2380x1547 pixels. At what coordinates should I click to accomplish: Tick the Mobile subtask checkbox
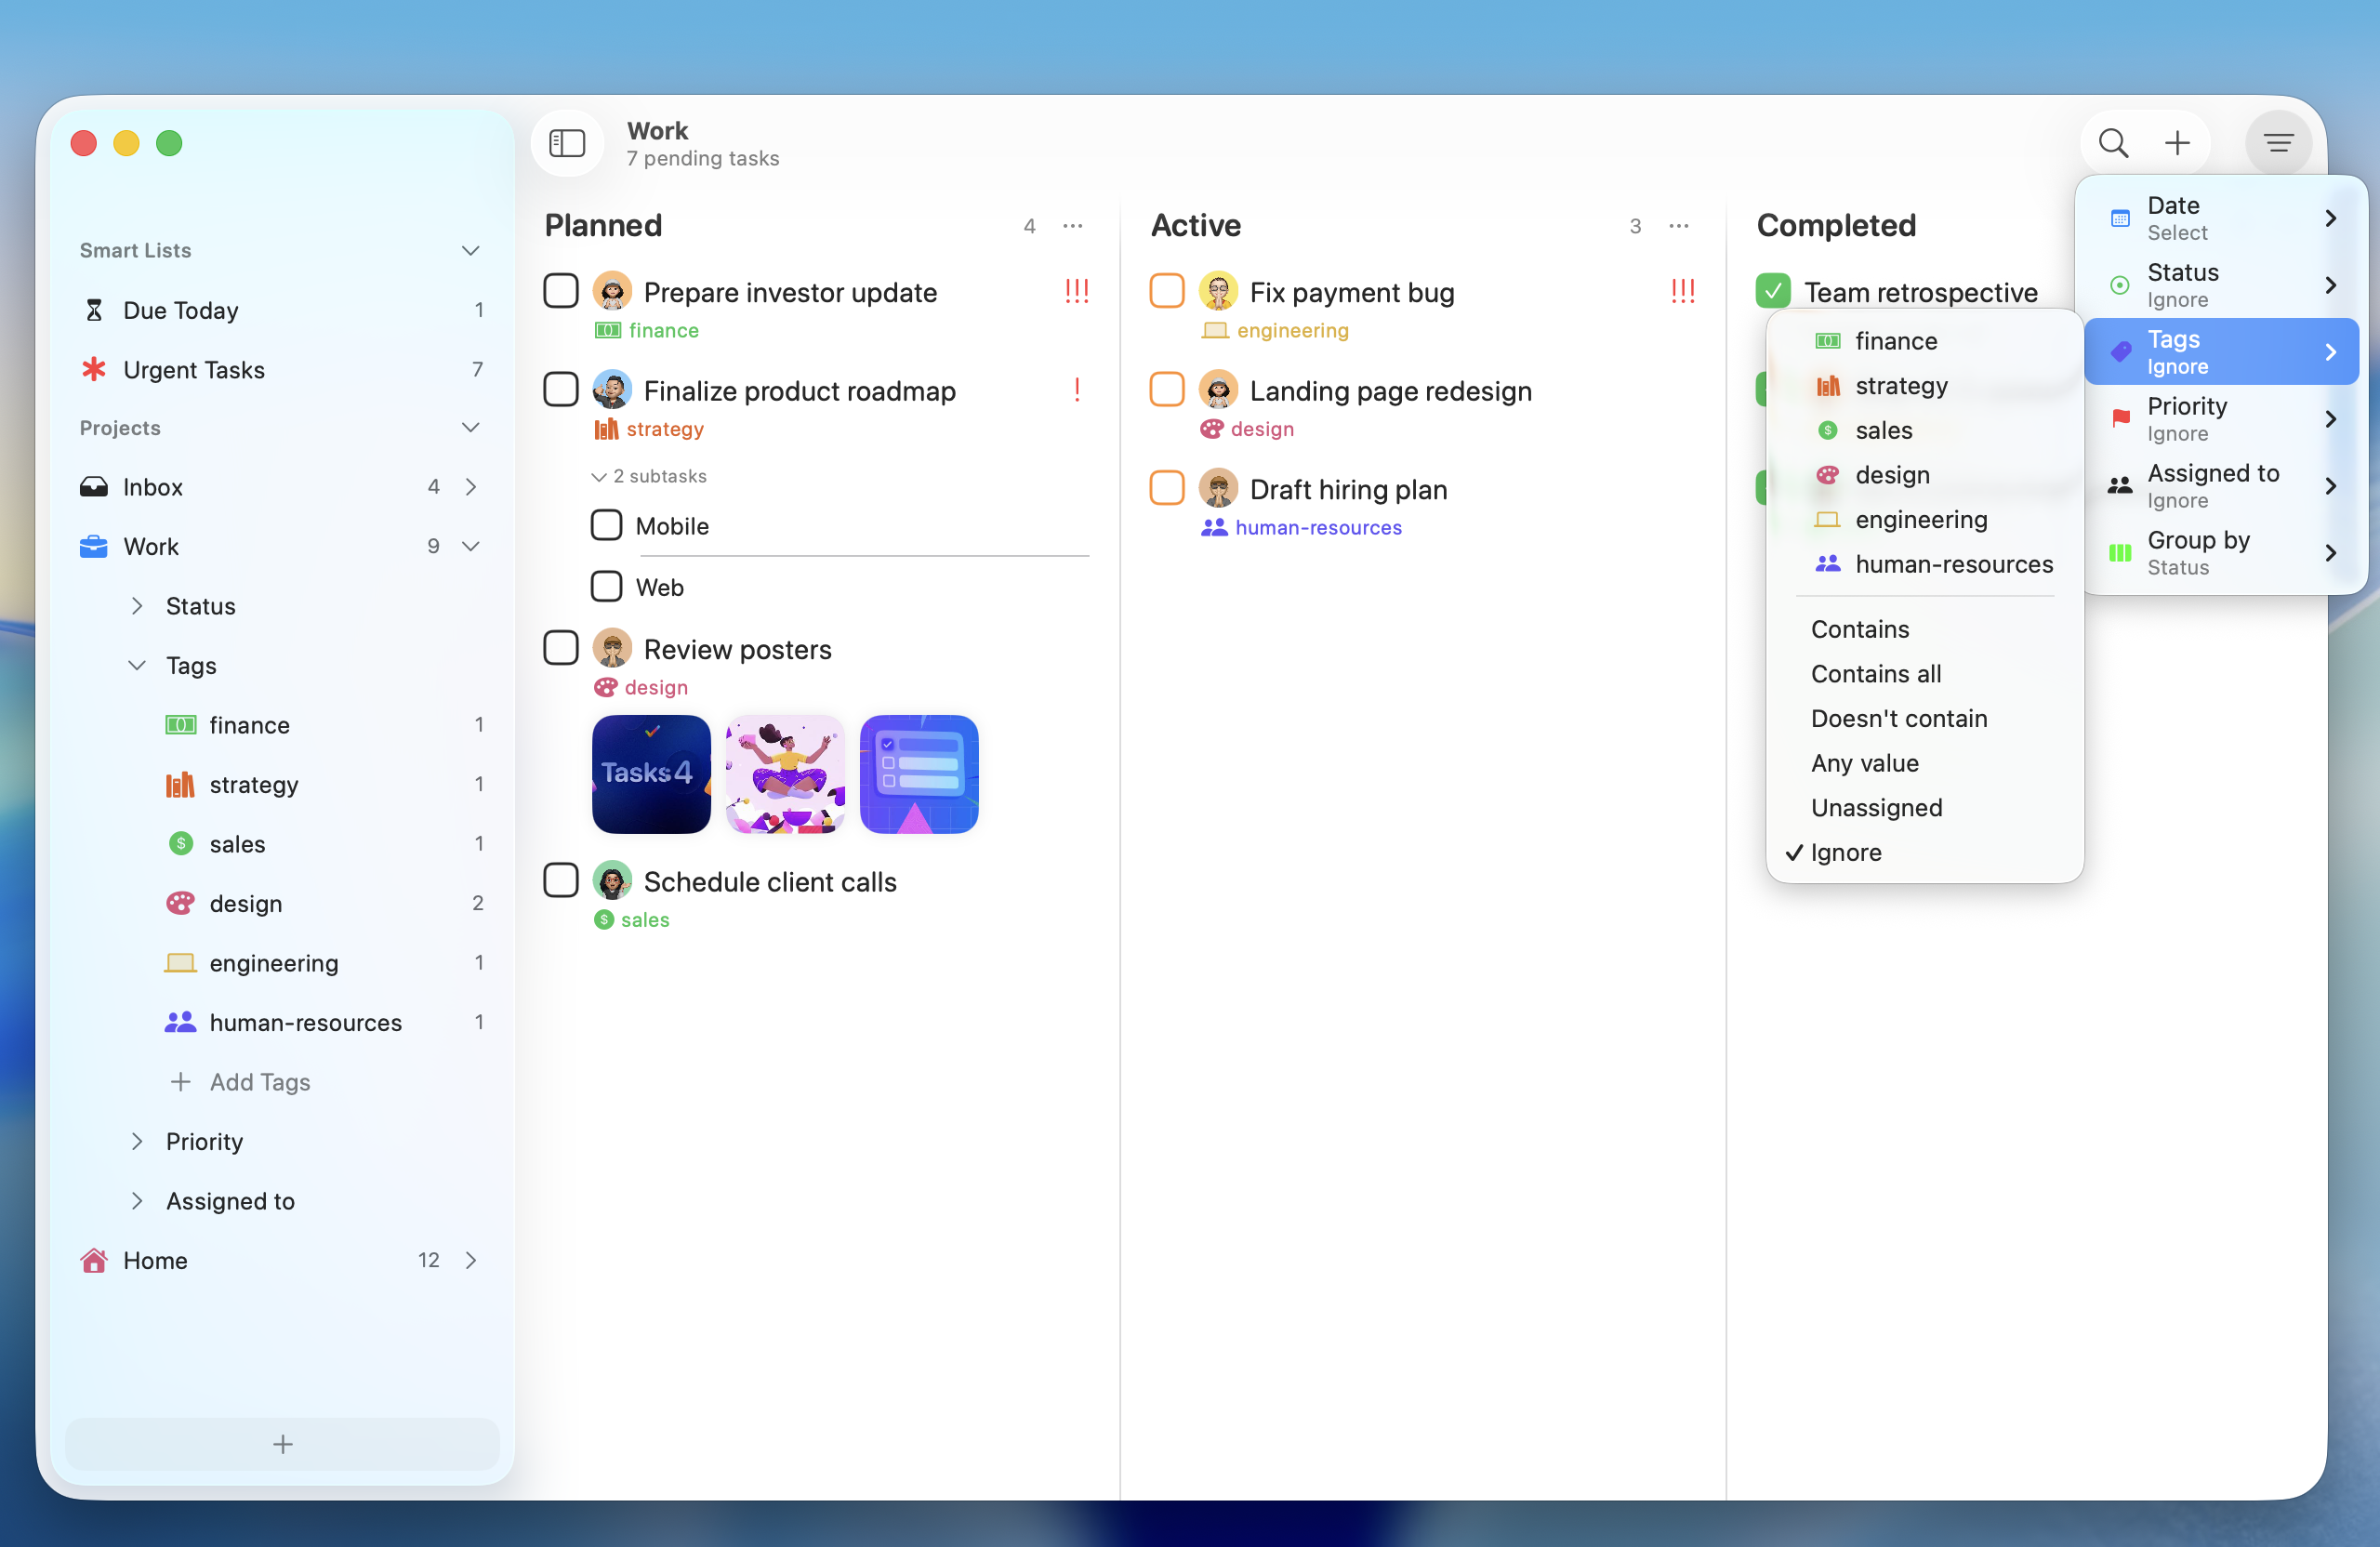tap(606, 525)
